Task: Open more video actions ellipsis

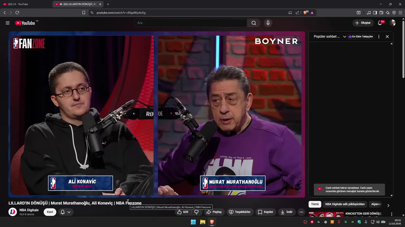Action: click(x=301, y=212)
